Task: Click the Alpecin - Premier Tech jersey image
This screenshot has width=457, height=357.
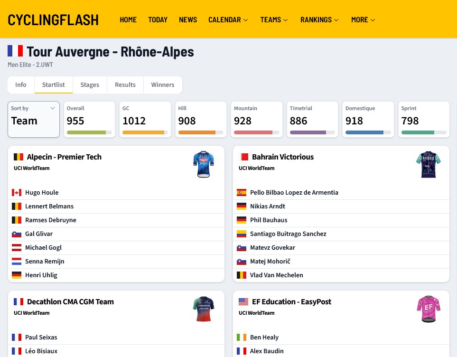Action: point(204,164)
